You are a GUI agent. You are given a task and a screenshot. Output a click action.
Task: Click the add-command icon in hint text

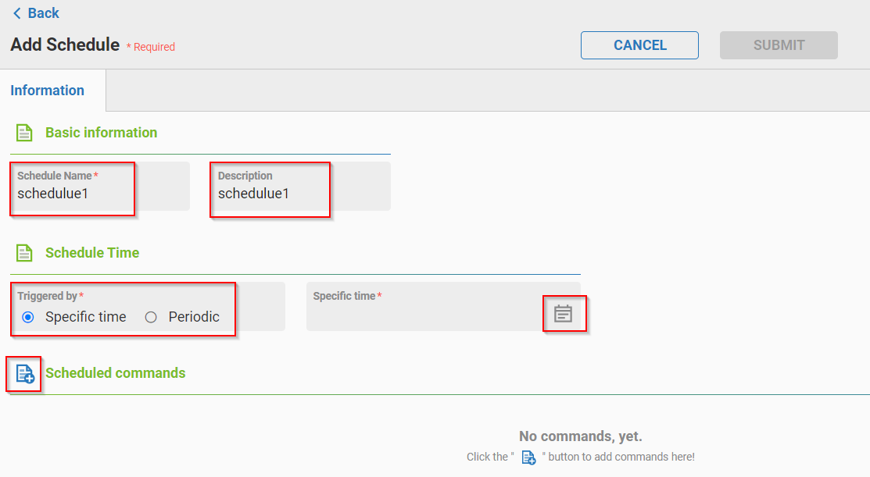528,457
